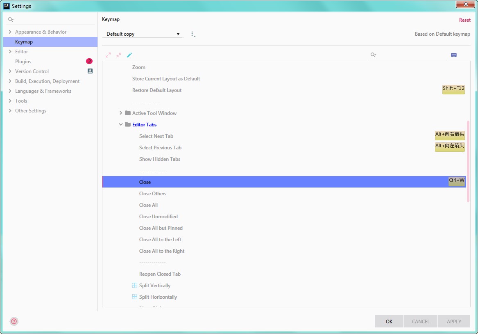This screenshot has width=478, height=334.
Task: Click the CANCEL button
Action: coord(421,321)
